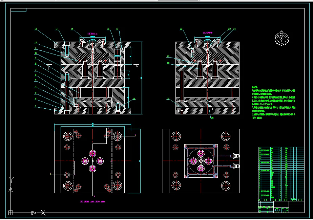The image size is (313, 220).
Task: Select bottom-right guide pin circle in left plan view
Action: (x=117, y=186)
